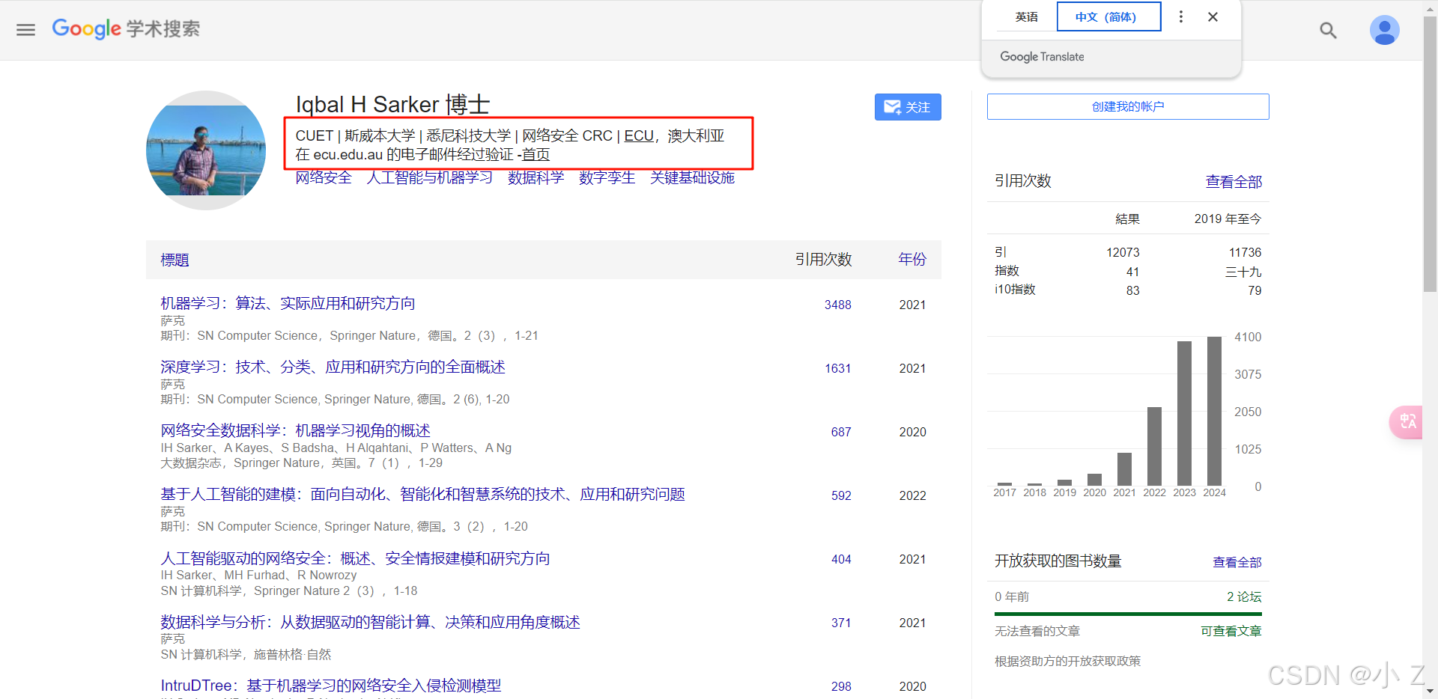1438x699 pixels.
Task: Click the i10指数 label
Action: tap(1015, 290)
